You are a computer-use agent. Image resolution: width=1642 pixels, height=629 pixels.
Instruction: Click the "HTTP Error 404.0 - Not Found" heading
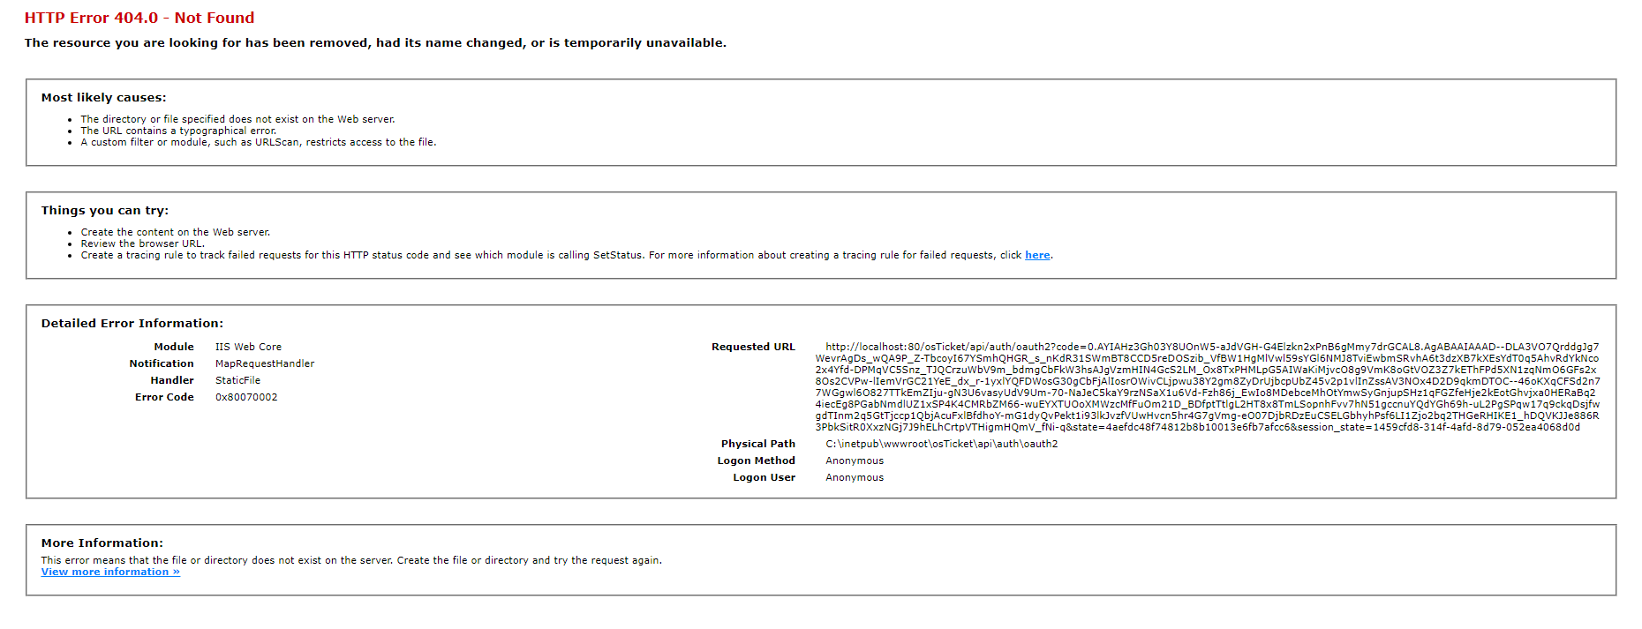click(139, 18)
